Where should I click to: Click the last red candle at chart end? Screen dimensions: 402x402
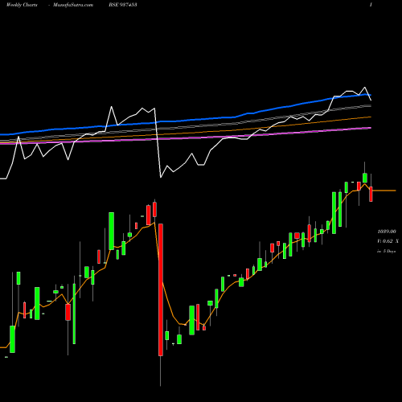(371, 194)
